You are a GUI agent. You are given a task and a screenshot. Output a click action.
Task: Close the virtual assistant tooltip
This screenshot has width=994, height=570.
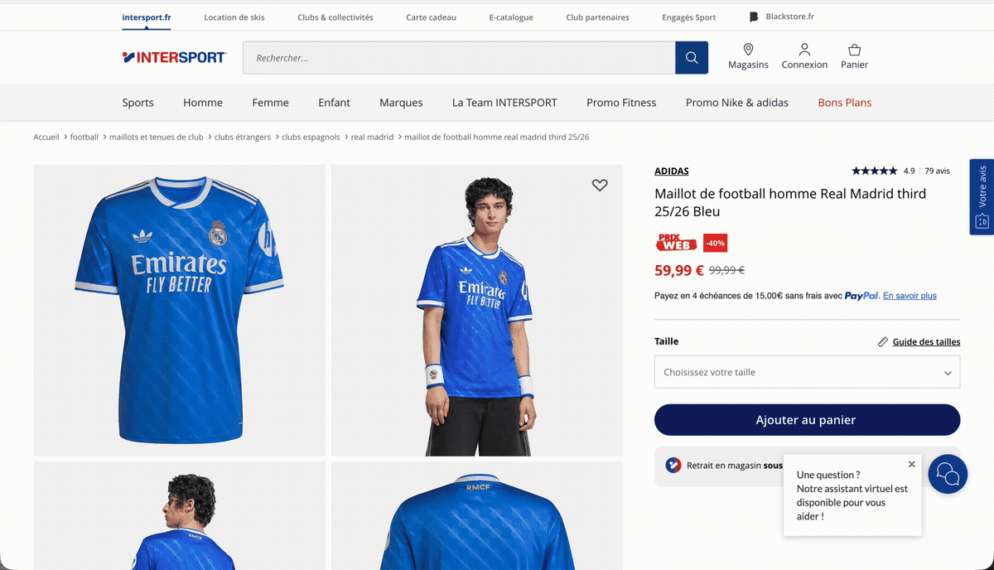(x=911, y=465)
